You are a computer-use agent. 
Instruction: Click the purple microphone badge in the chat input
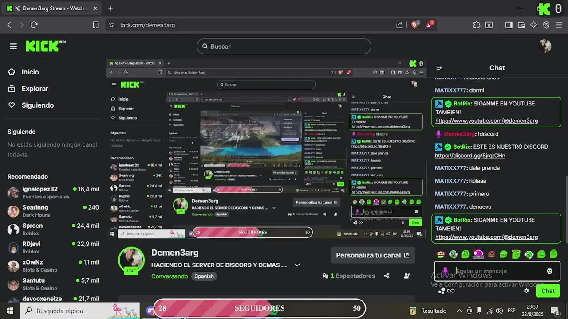[445, 271]
